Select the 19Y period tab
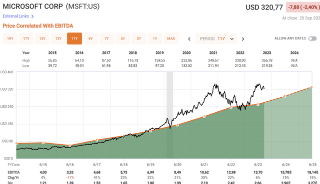320x184 pixels. tap(10, 38)
